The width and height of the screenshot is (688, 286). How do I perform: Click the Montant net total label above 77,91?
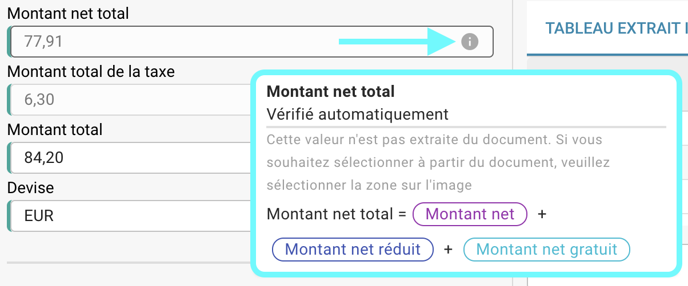pyautogui.click(x=68, y=14)
